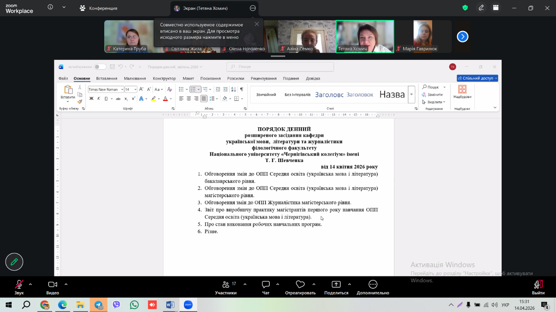Click the green encryption shield icon
The image size is (556, 312).
pyautogui.click(x=465, y=8)
